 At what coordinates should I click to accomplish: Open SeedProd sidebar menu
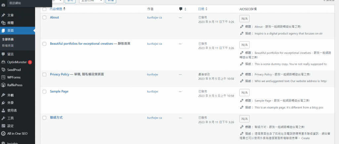pyautogui.click(x=14, y=70)
